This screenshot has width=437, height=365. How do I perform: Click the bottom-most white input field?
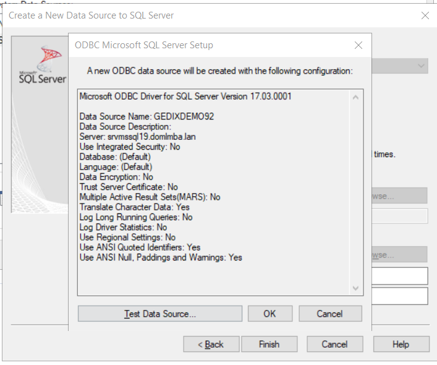coord(399,296)
